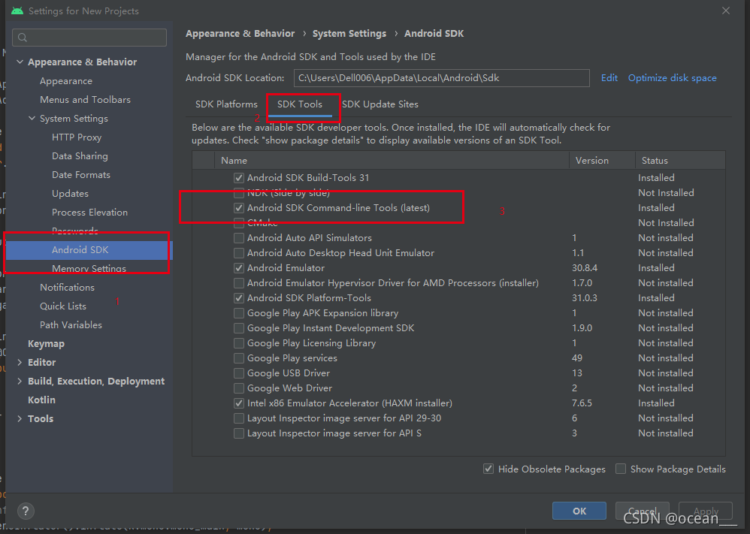Check Layout Inspector image server for API S

(239, 433)
